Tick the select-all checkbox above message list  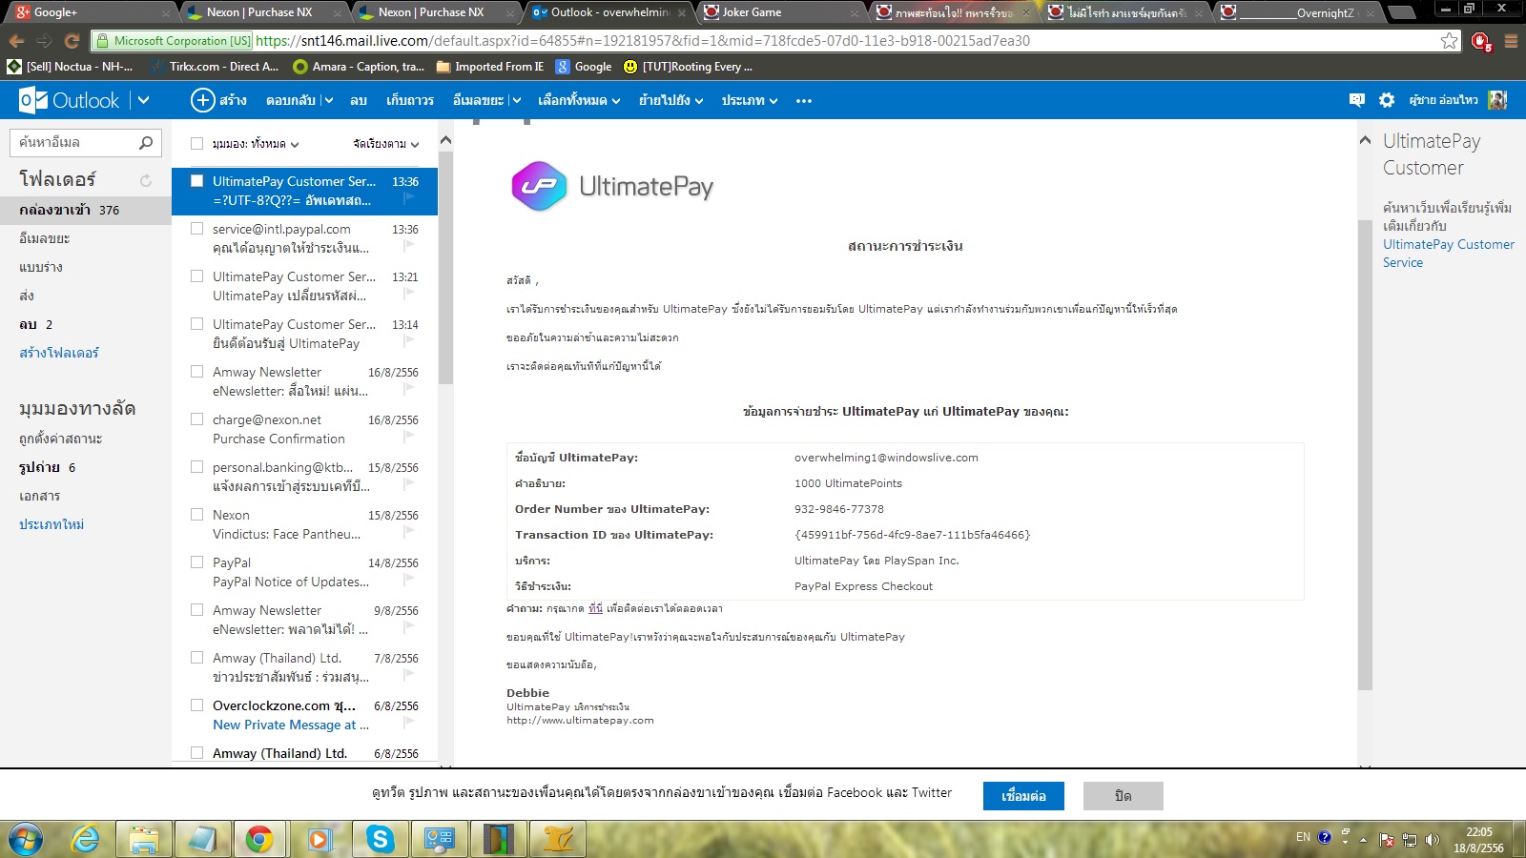coord(197,144)
